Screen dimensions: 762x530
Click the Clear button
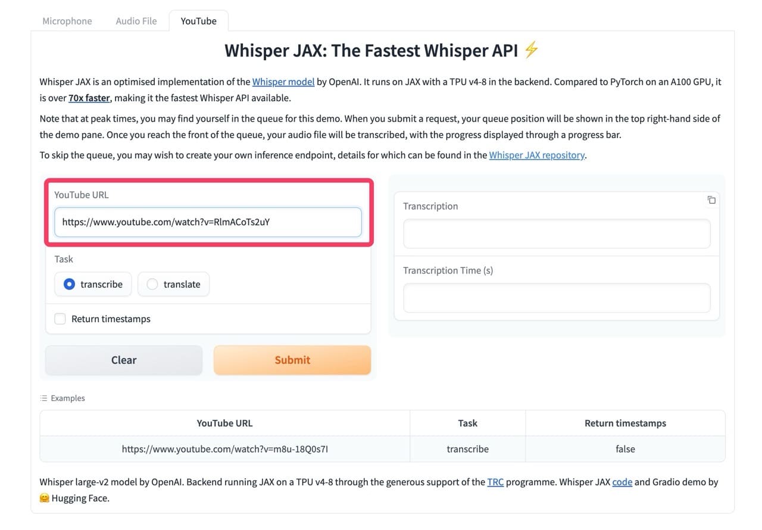coord(124,360)
